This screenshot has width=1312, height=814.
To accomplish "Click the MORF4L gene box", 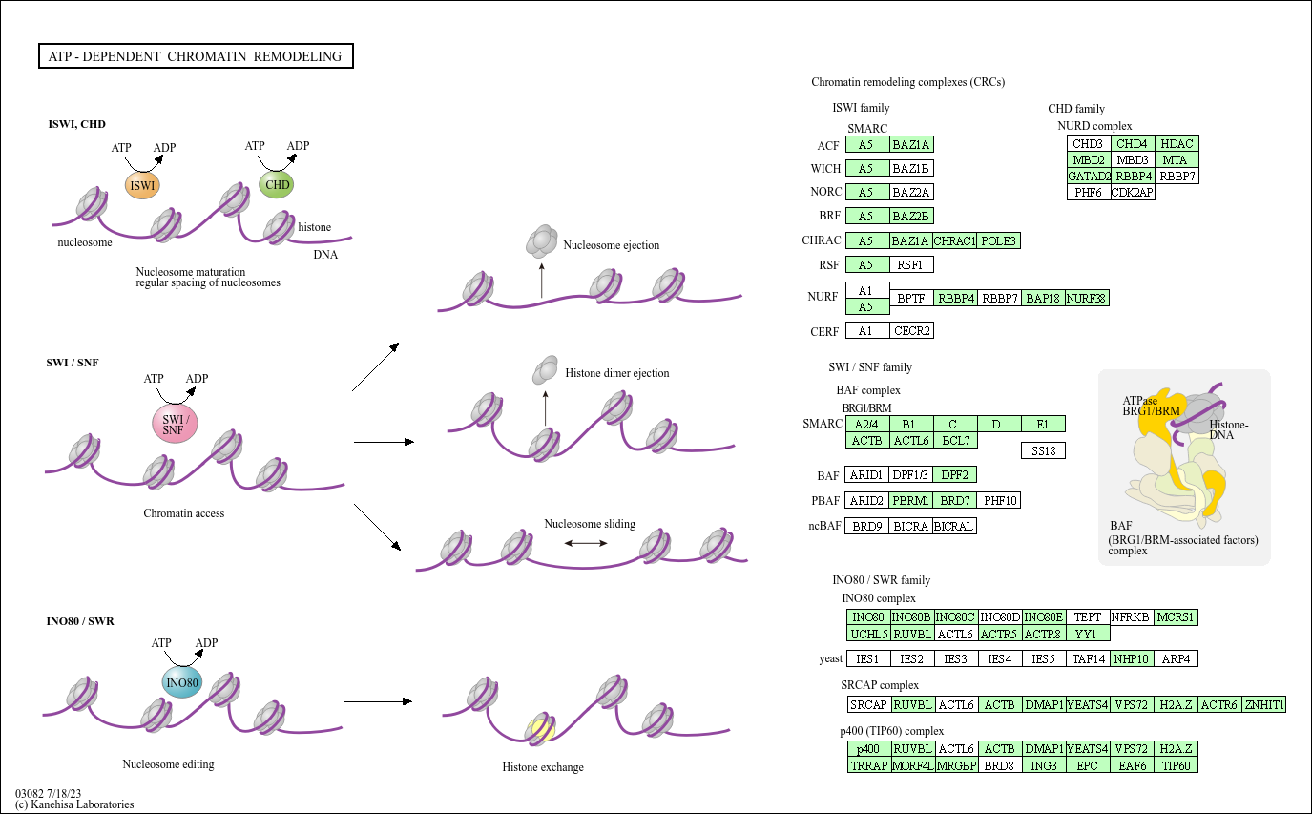I will click(911, 765).
